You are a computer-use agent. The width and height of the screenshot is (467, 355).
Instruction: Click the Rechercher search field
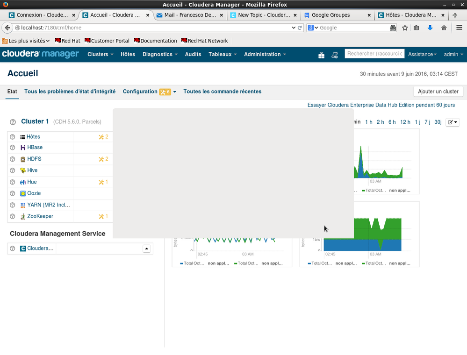(x=374, y=54)
